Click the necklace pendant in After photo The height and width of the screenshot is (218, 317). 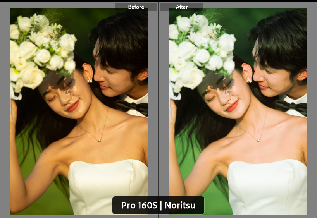259,139
